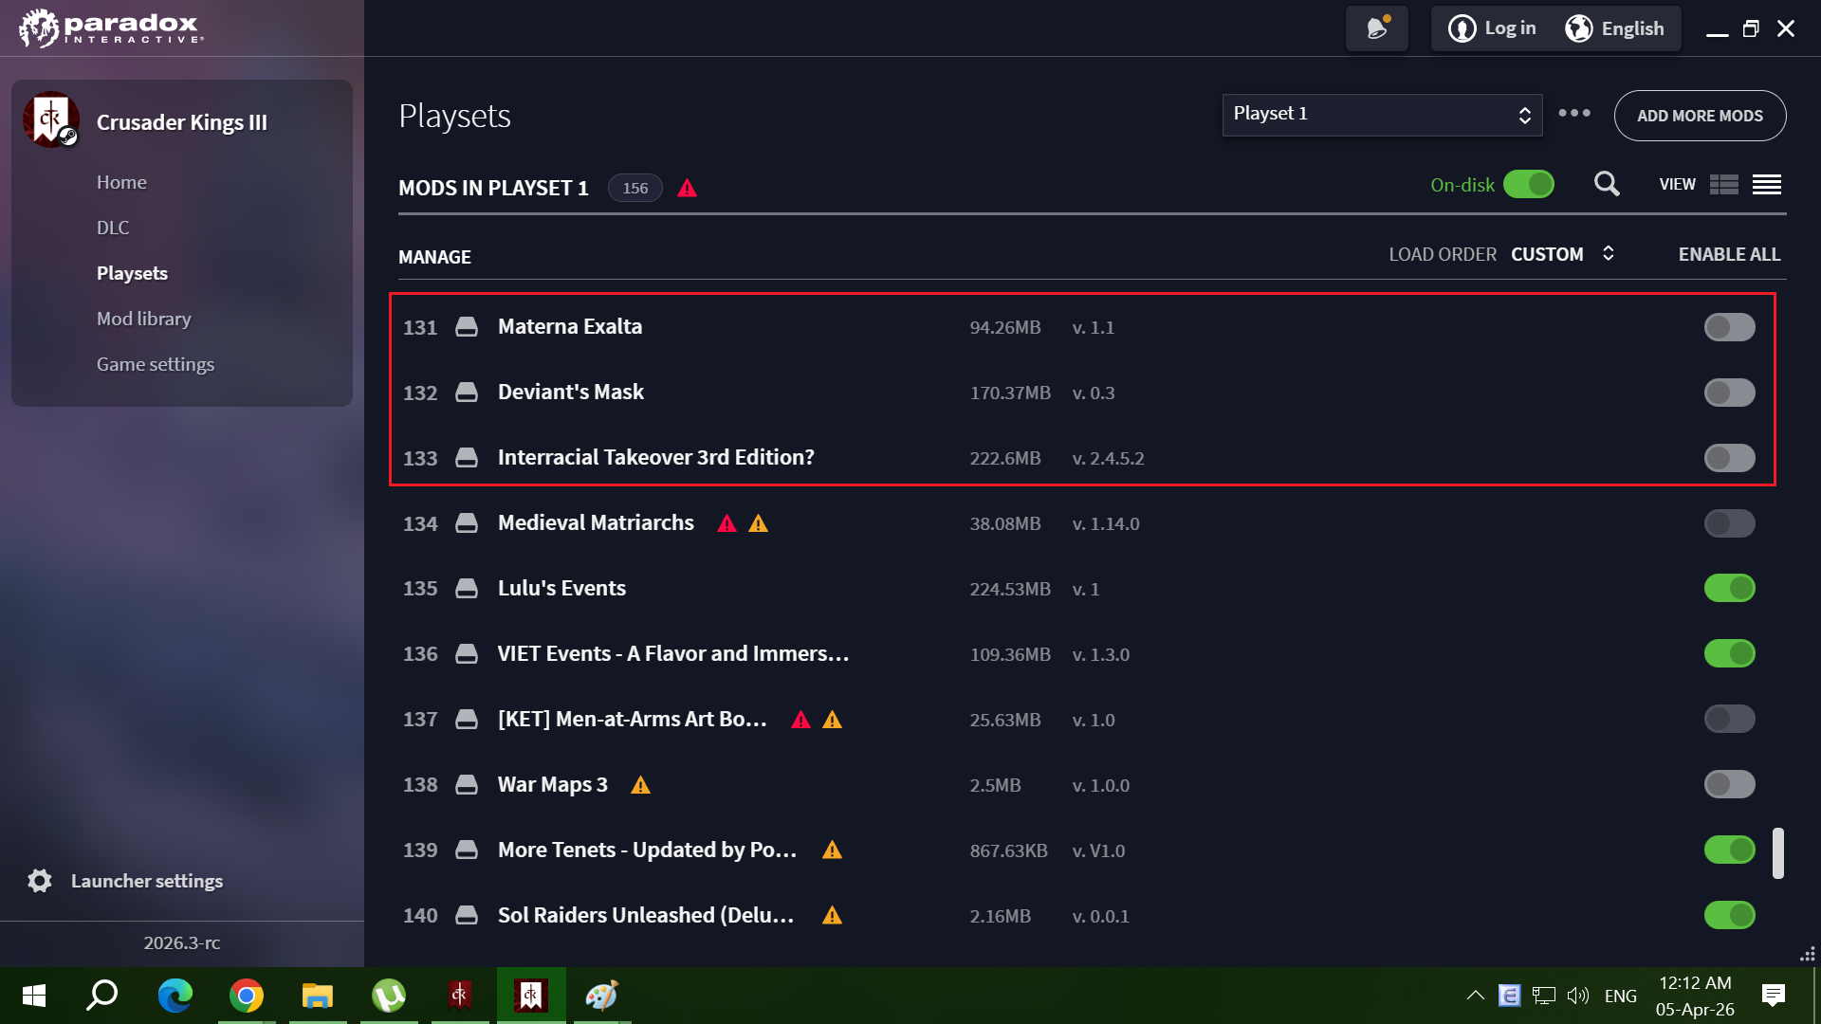Click red warning icon on Medieval Matriarchs
Viewport: 1821px width, 1024px height.
[x=727, y=523]
